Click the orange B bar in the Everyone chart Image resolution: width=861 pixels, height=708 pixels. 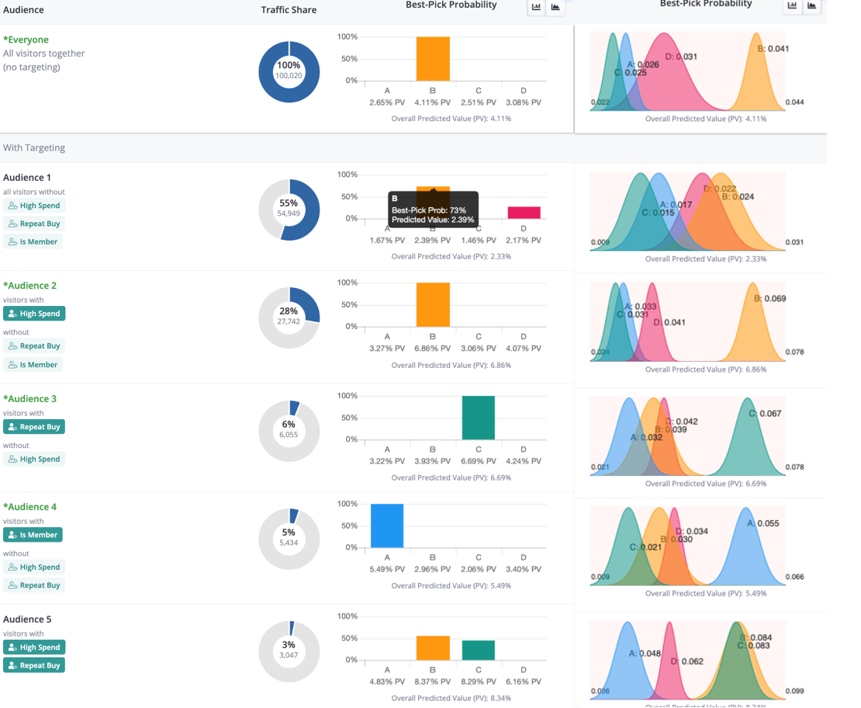[433, 59]
